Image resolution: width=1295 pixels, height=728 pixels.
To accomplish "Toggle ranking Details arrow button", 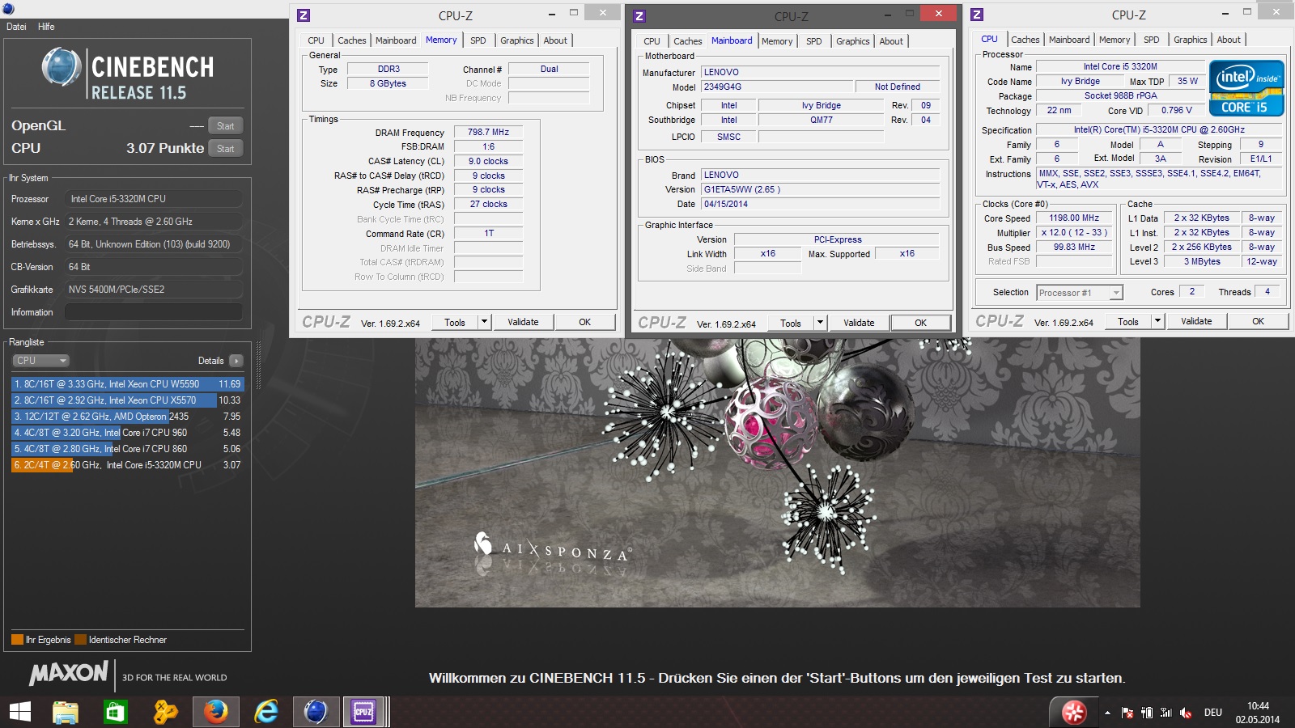I will point(236,361).
